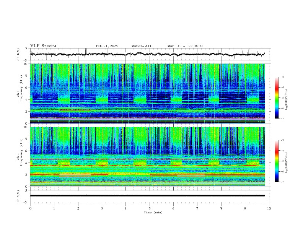Click time axis tick label "6"
Image resolution: width=303 pixels, height=234 pixels.
tap(173, 208)
